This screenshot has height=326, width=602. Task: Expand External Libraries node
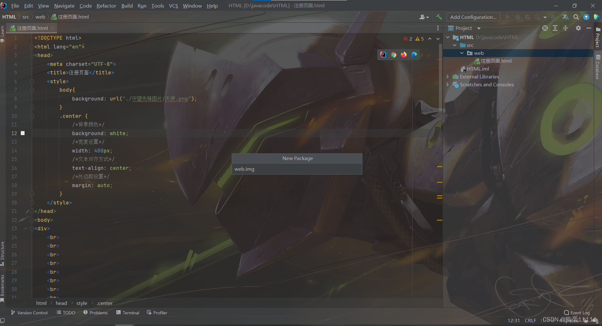(x=448, y=77)
